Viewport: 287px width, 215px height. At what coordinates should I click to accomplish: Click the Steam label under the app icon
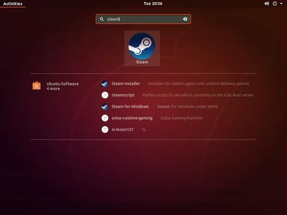point(142,62)
